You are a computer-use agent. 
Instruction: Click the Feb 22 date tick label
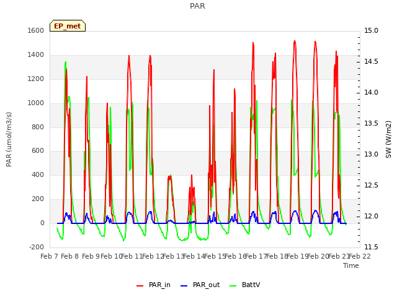360,257
